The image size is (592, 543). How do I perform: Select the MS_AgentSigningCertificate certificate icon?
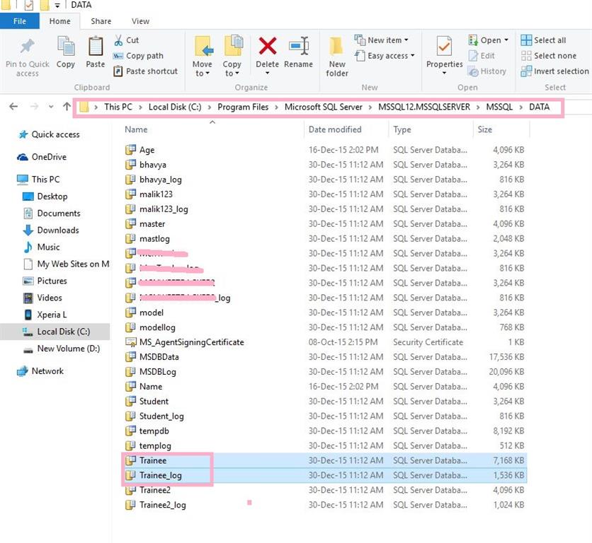[130, 342]
